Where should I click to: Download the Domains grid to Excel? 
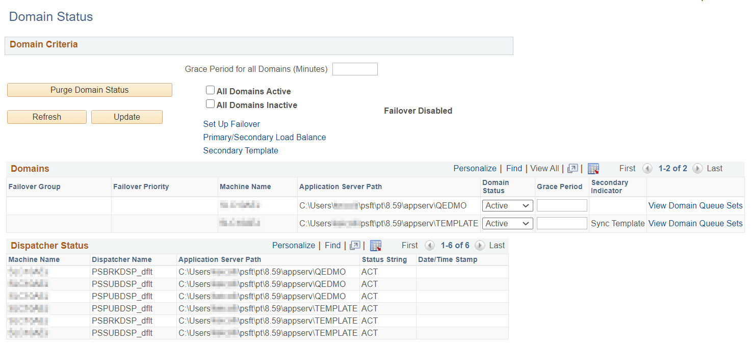pyautogui.click(x=593, y=168)
